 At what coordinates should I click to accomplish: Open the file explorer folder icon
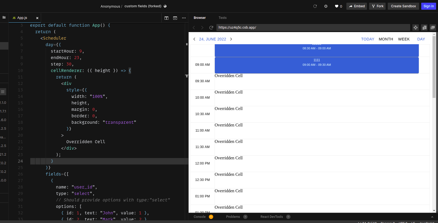coord(4,17)
